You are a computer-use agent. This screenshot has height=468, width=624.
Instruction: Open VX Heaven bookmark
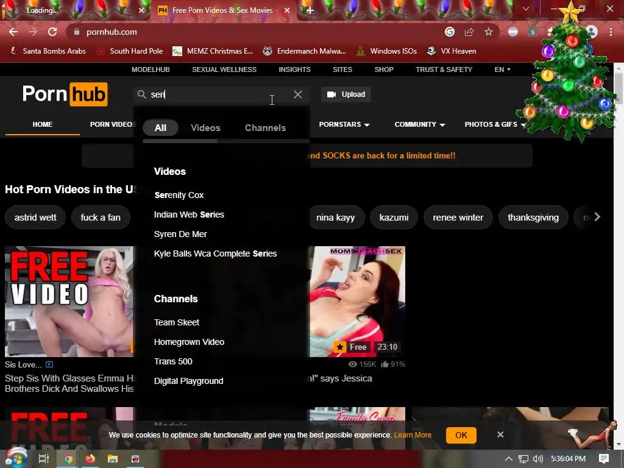tap(452, 51)
